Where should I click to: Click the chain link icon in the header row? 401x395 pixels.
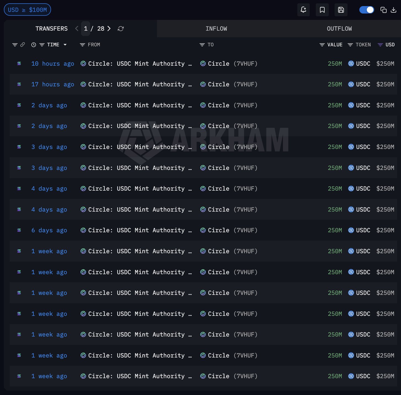point(23,44)
